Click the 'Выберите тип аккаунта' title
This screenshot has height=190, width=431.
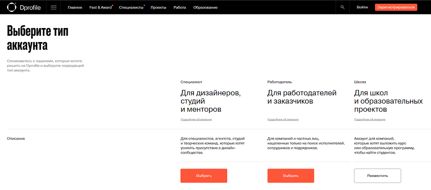click(38, 38)
